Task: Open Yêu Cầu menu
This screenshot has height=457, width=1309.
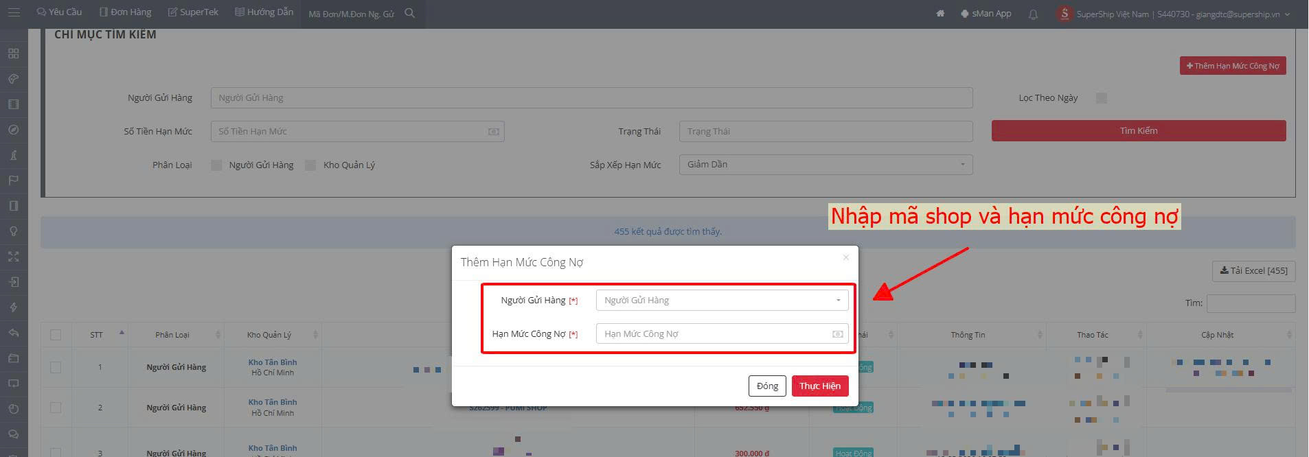Action: 59,12
